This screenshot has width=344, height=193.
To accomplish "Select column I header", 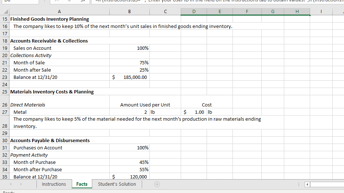I will point(321,12).
